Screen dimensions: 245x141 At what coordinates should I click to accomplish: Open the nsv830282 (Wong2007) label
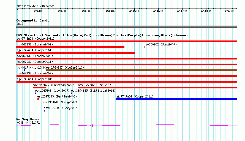(160, 44)
